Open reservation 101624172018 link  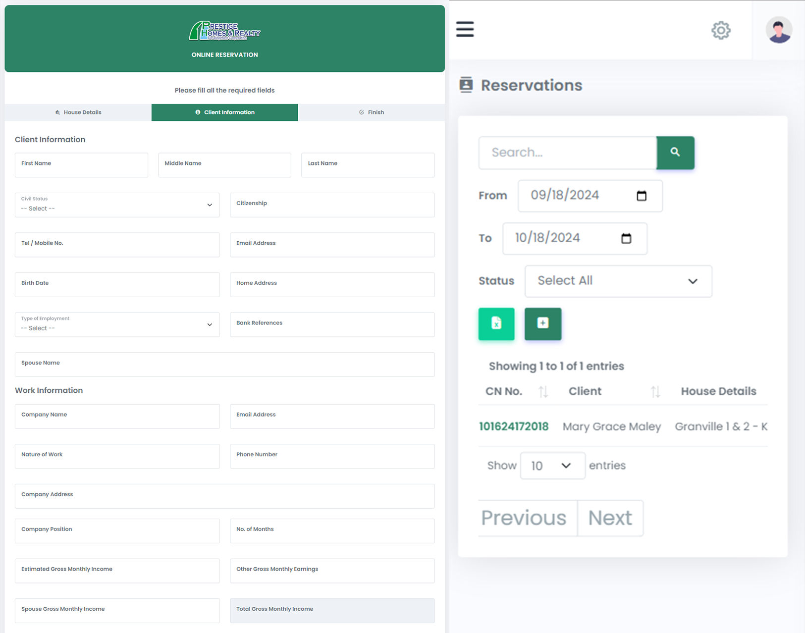tap(514, 426)
